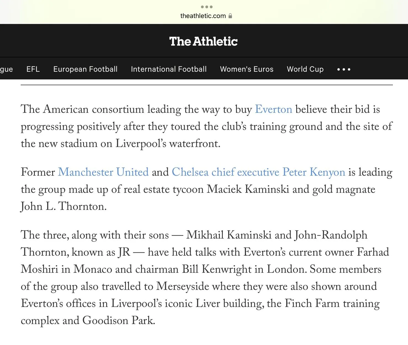Open the EFL section
This screenshot has height=345, width=408.
33,69
